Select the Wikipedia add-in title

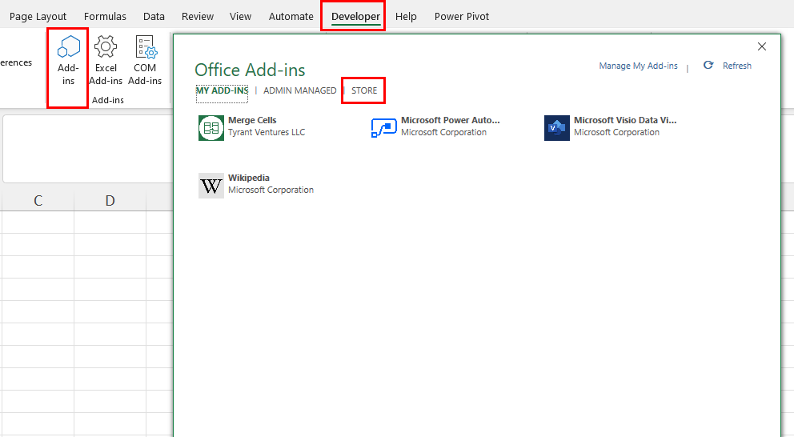point(249,178)
